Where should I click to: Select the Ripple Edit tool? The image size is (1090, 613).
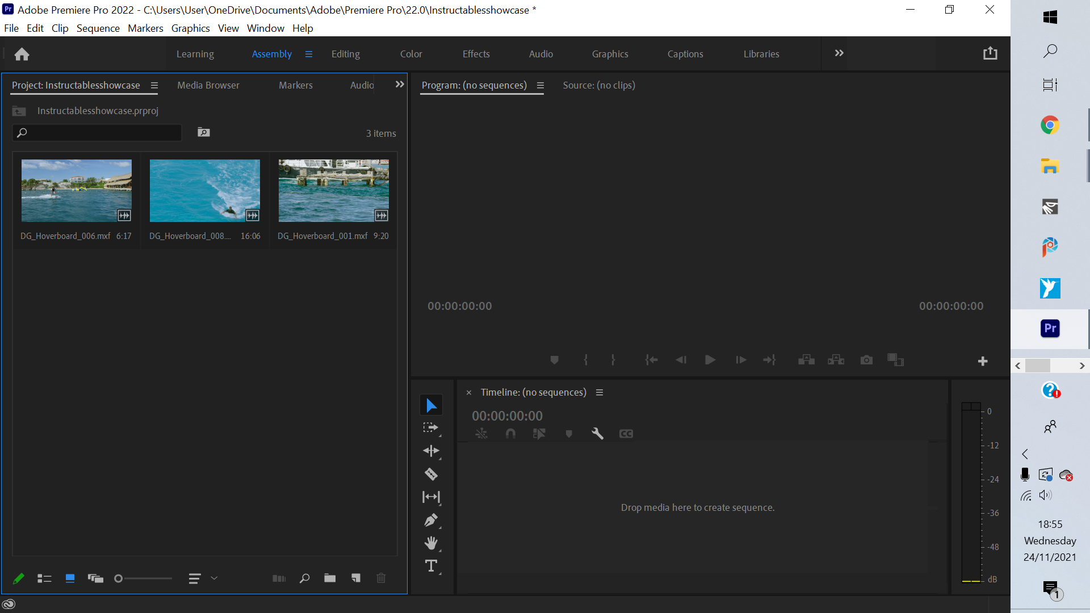tap(431, 451)
